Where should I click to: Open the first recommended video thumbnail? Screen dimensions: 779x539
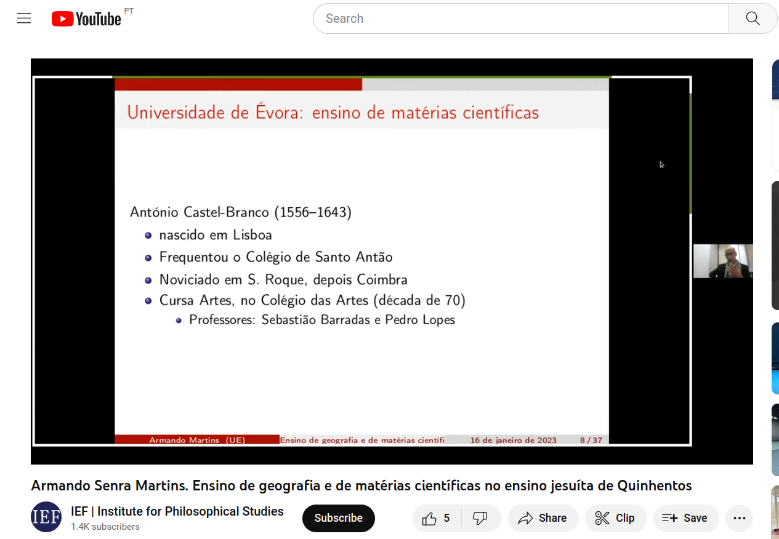coord(775,116)
